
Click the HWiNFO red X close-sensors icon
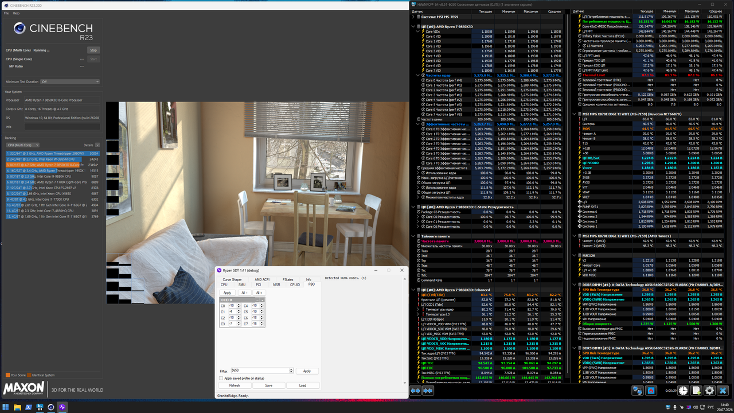click(723, 390)
